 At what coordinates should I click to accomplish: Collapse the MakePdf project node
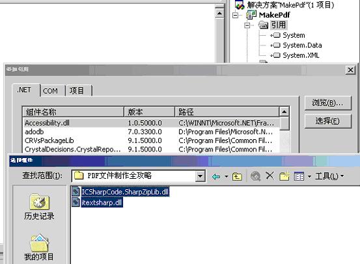[x=235, y=16]
